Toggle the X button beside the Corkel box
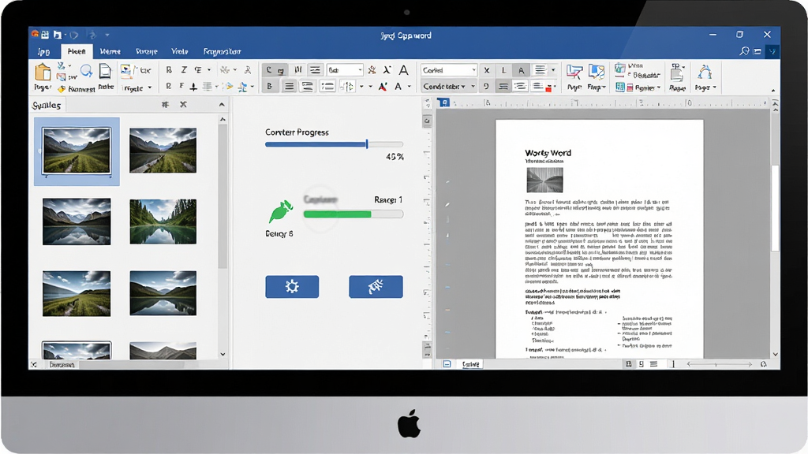The width and height of the screenshot is (808, 454). coord(486,70)
